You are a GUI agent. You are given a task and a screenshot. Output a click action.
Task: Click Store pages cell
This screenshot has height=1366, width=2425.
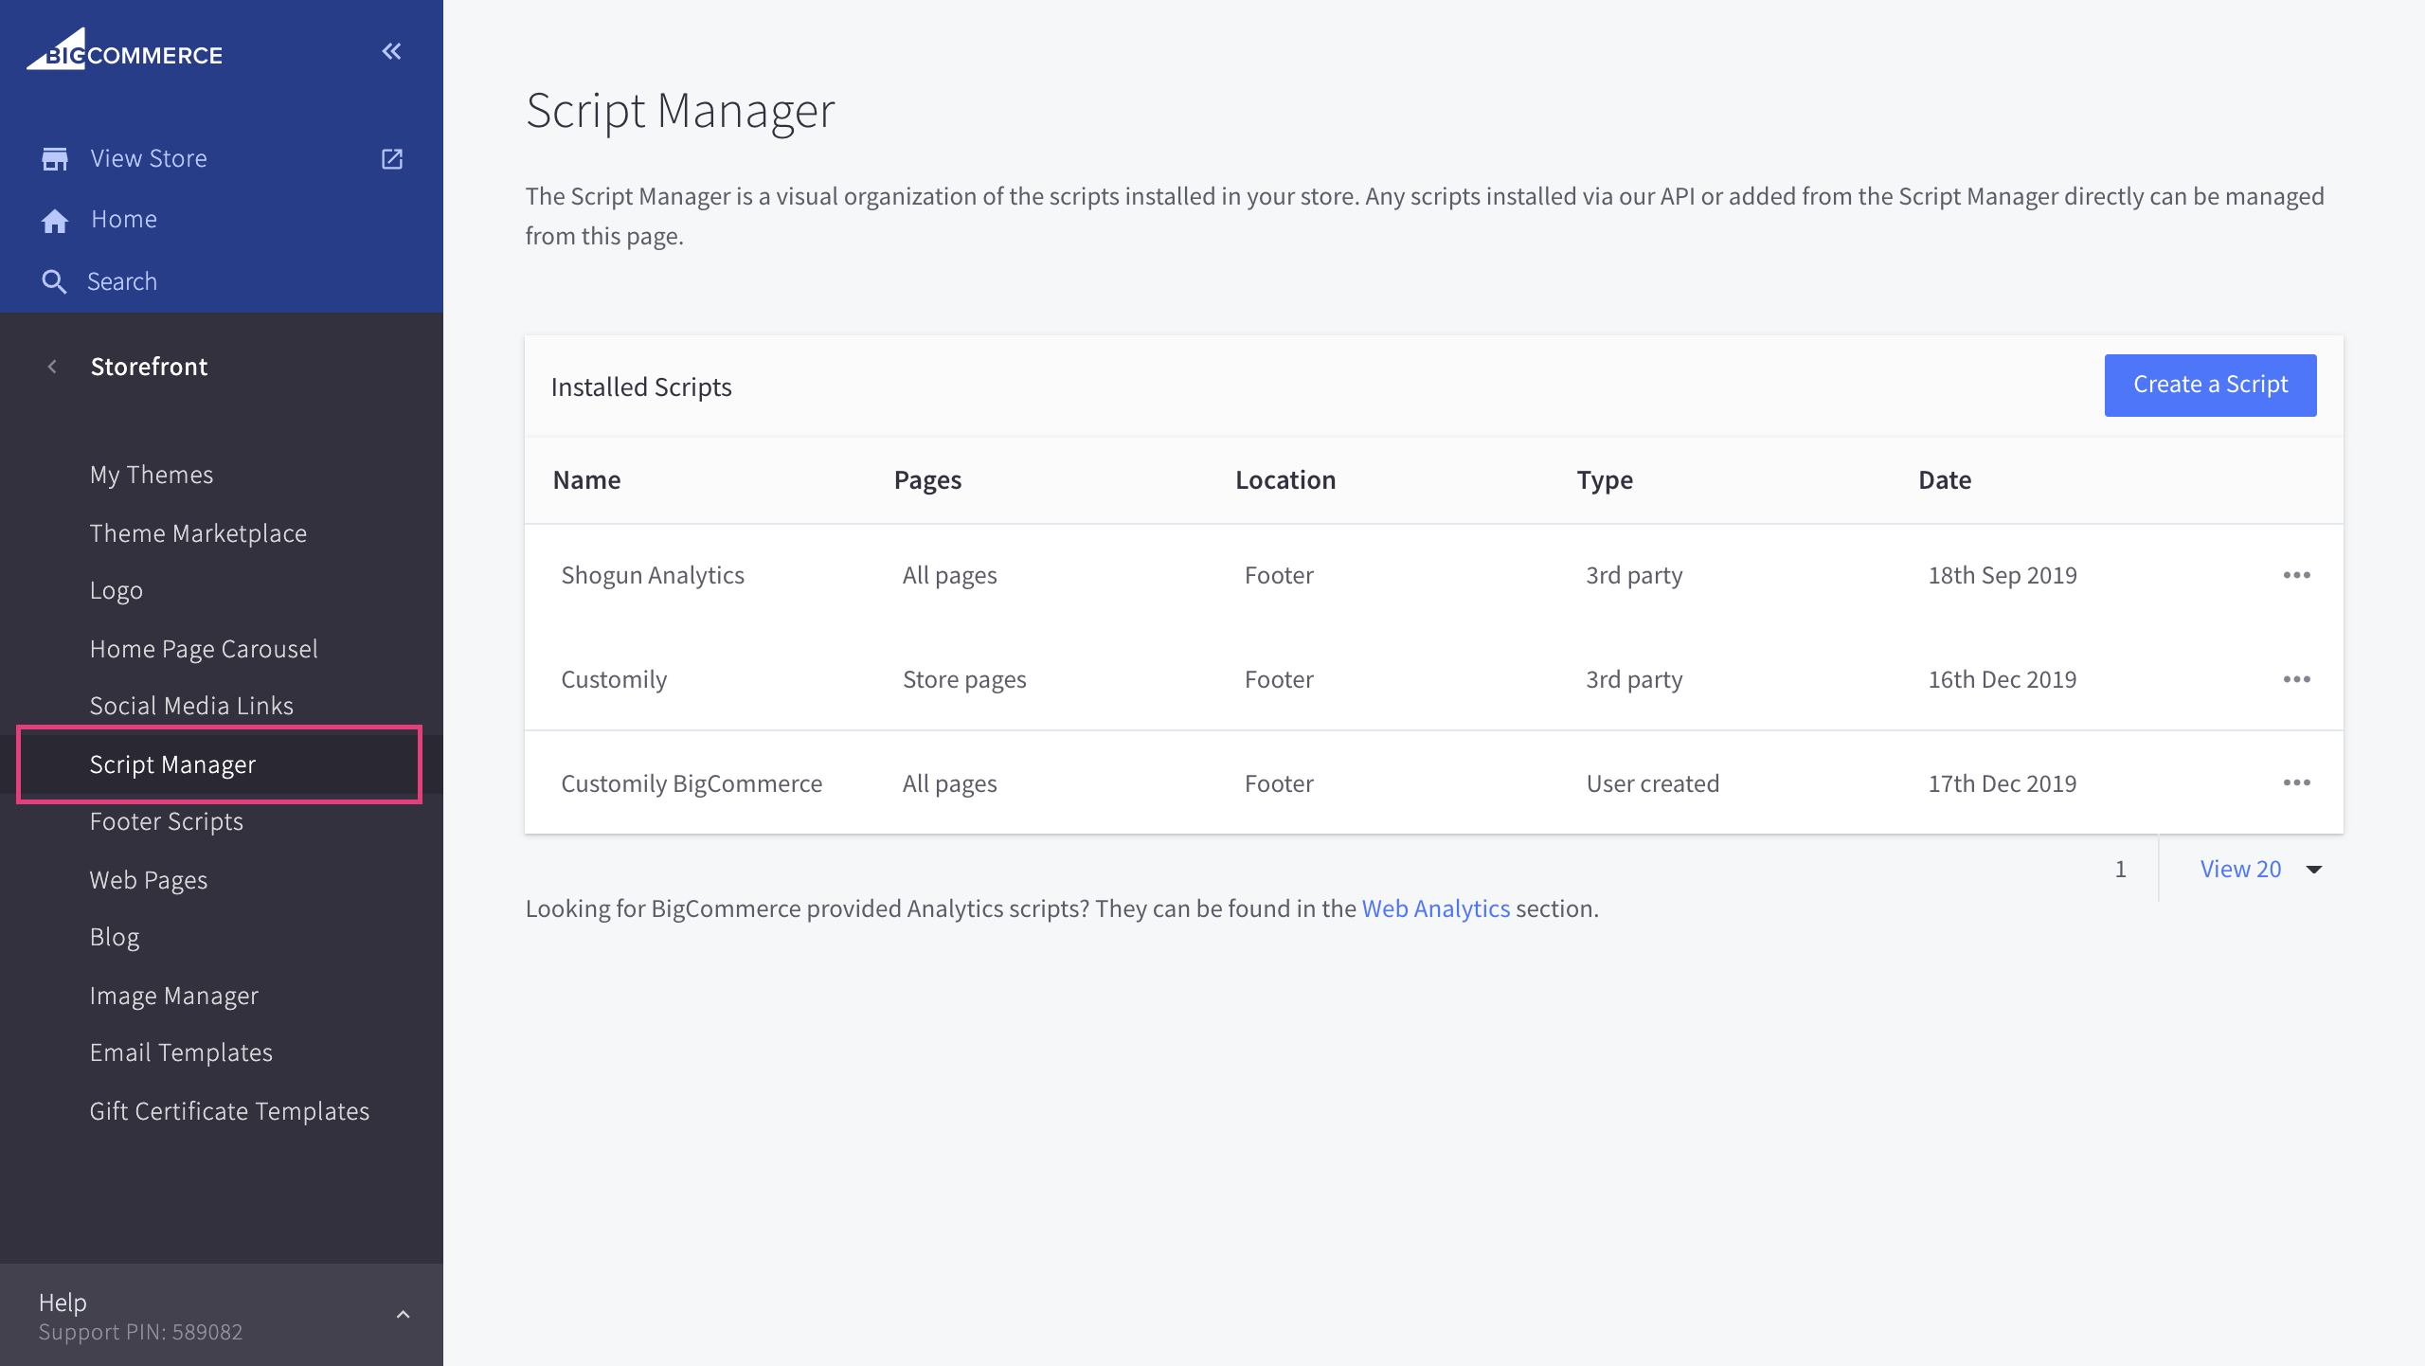coord(964,679)
